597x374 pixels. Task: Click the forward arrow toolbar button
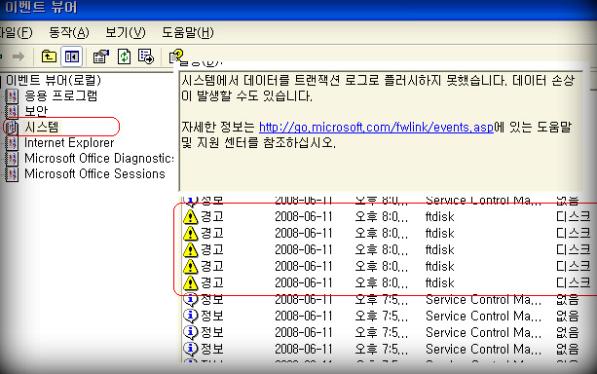[x=18, y=57]
